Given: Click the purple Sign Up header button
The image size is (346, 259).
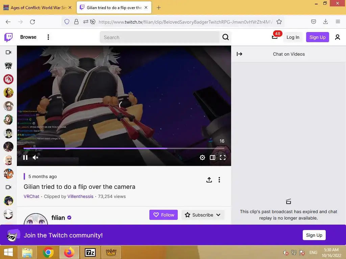Looking at the screenshot, I should (317, 37).
